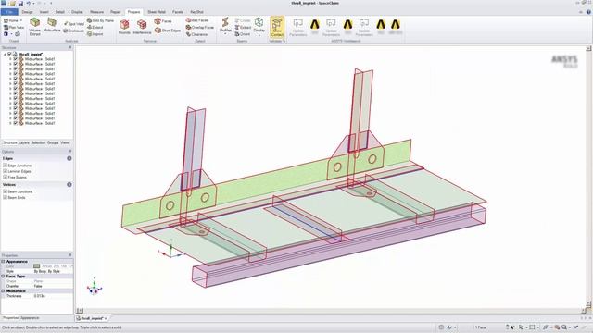The width and height of the screenshot is (593, 333).
Task: Collapse the Edges options section
Action: 69,158
